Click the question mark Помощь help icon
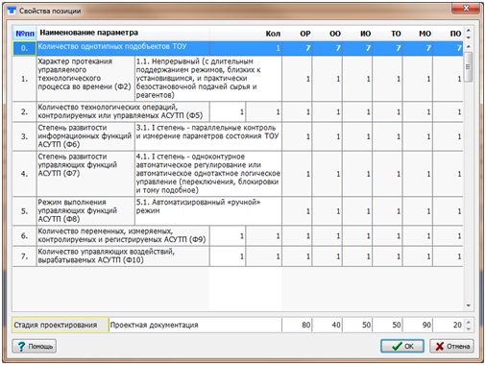Screen dimensions: 486x365 pos(21,346)
